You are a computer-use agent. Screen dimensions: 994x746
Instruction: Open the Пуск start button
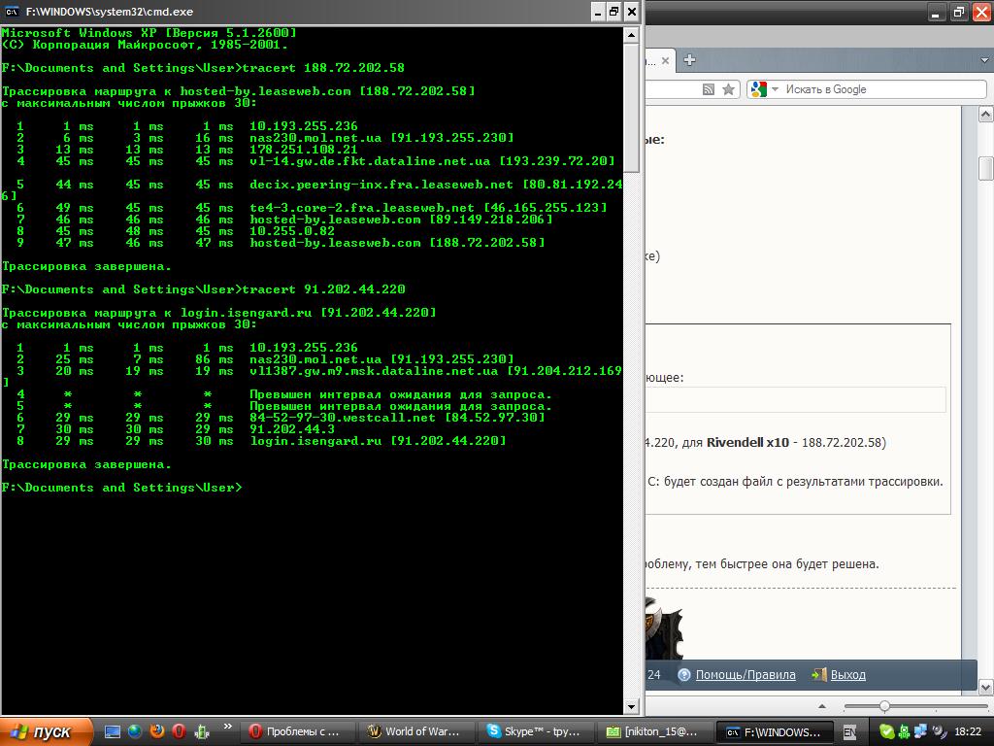click(x=47, y=731)
